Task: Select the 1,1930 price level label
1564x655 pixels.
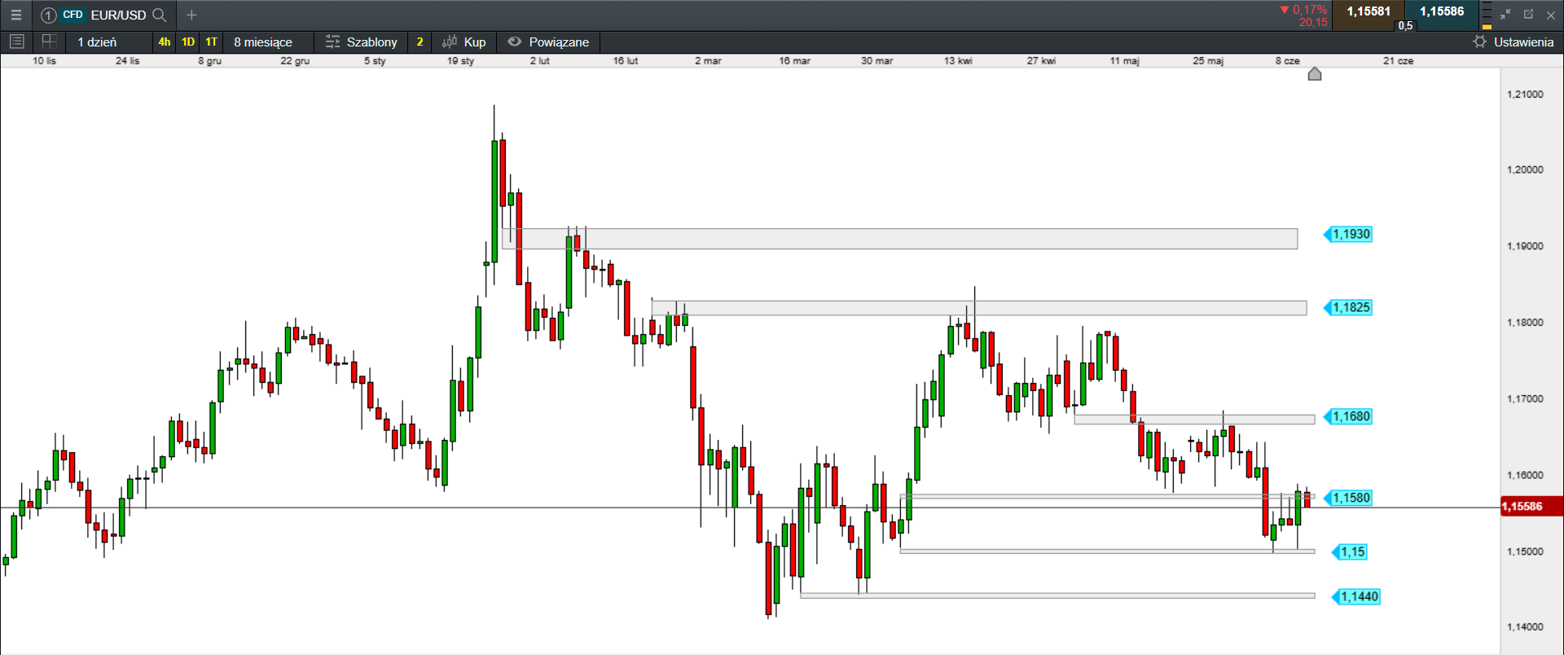Action: [x=1349, y=235]
